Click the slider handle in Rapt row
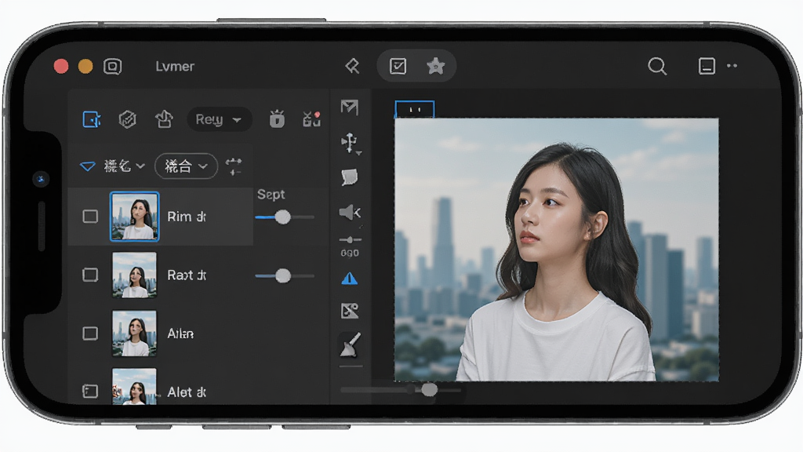This screenshot has height=452, width=803. [x=282, y=276]
